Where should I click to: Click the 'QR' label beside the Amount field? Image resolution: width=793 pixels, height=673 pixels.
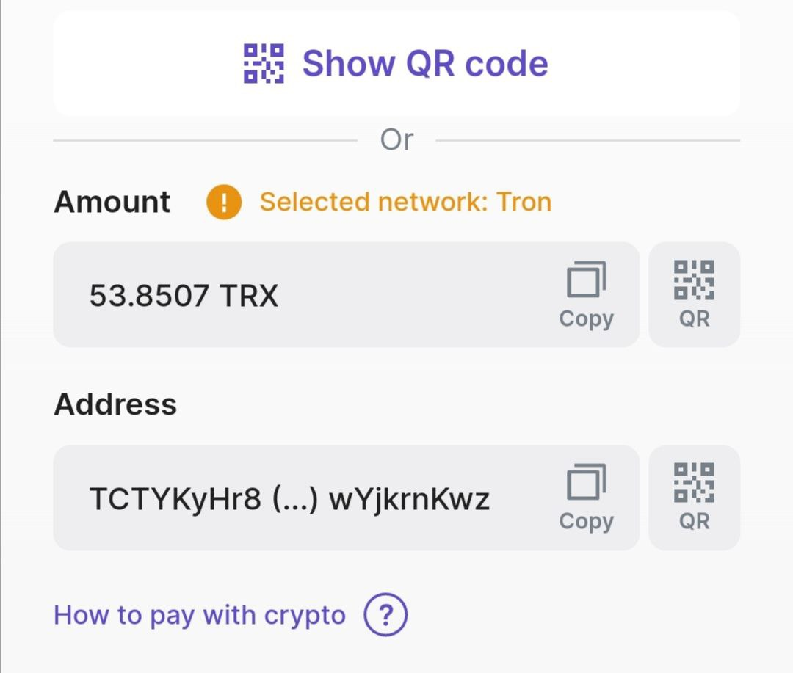(x=694, y=319)
